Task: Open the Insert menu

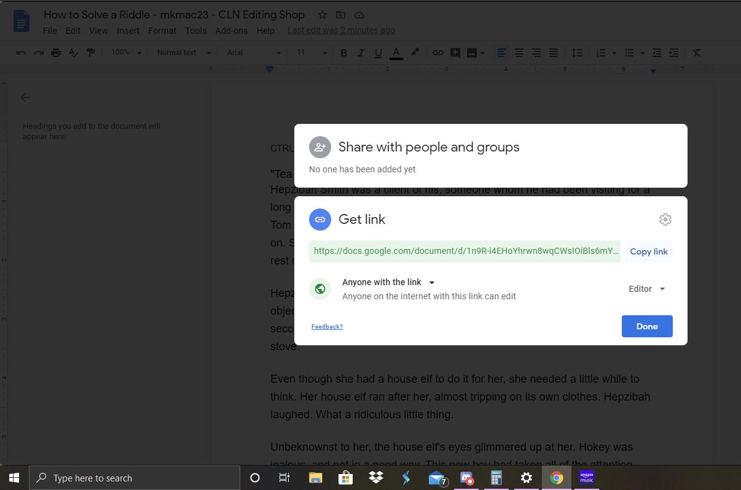Action: (128, 31)
